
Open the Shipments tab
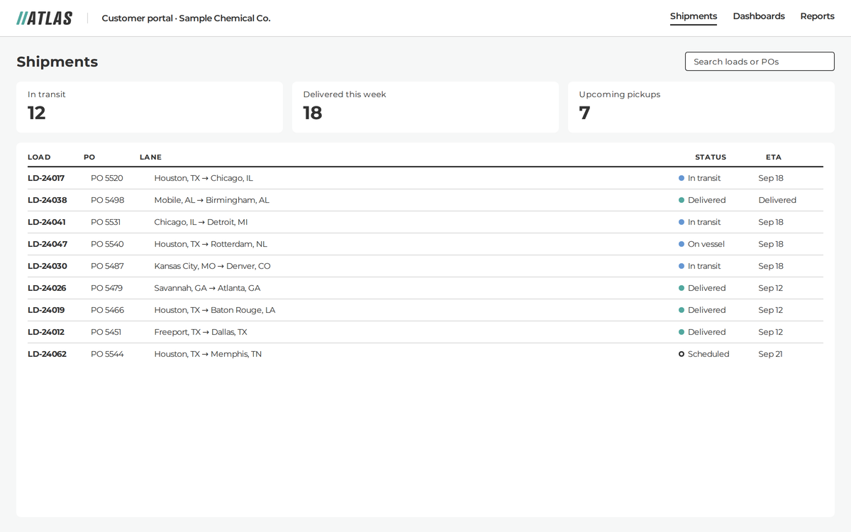pos(694,16)
